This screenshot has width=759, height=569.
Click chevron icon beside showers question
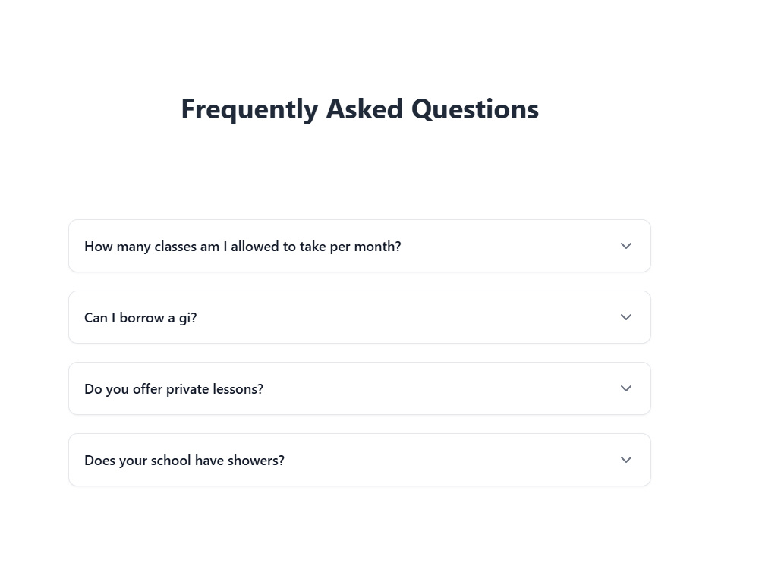[626, 460]
